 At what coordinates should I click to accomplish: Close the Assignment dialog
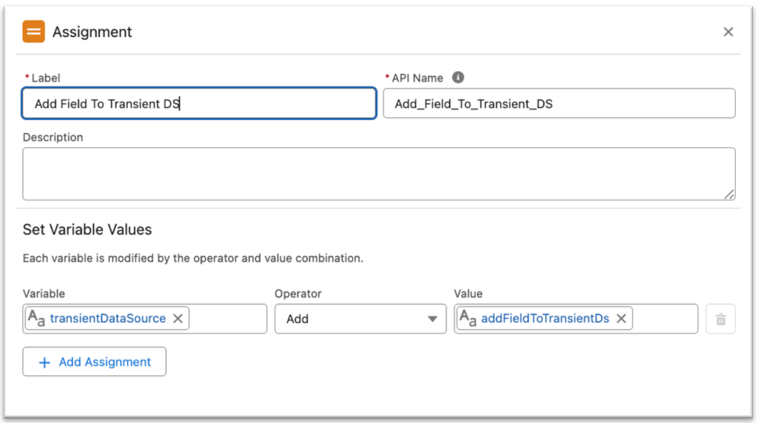728,32
